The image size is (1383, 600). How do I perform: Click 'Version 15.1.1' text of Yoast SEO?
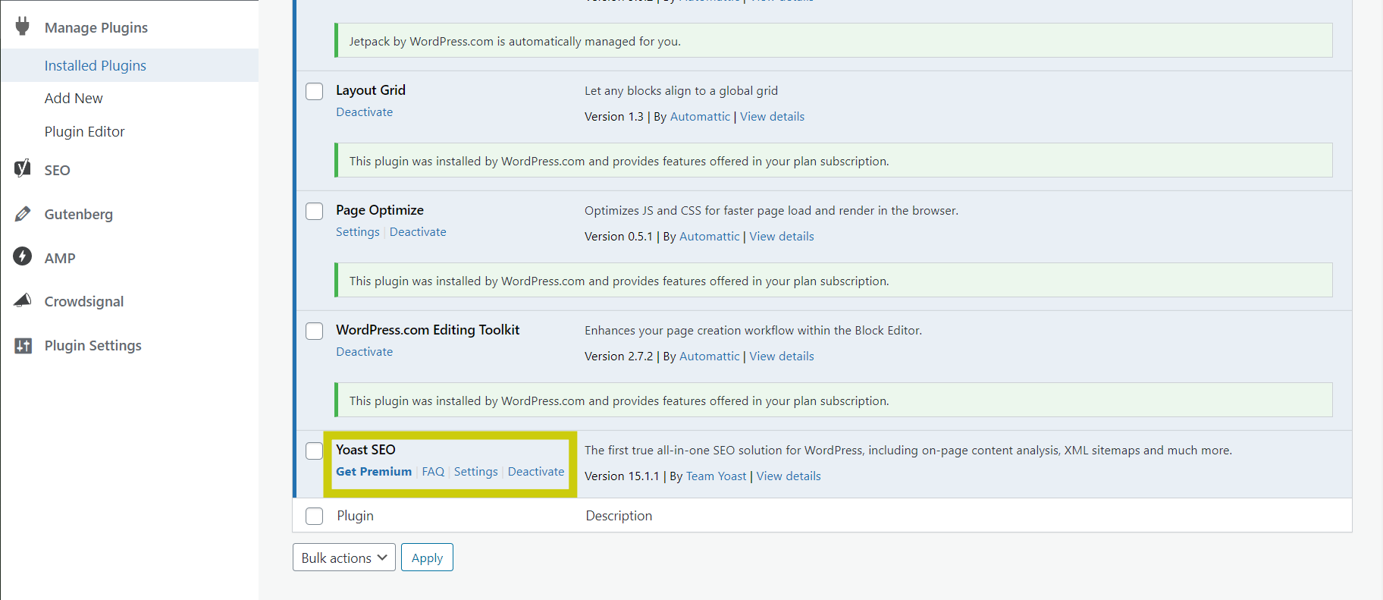tap(622, 476)
